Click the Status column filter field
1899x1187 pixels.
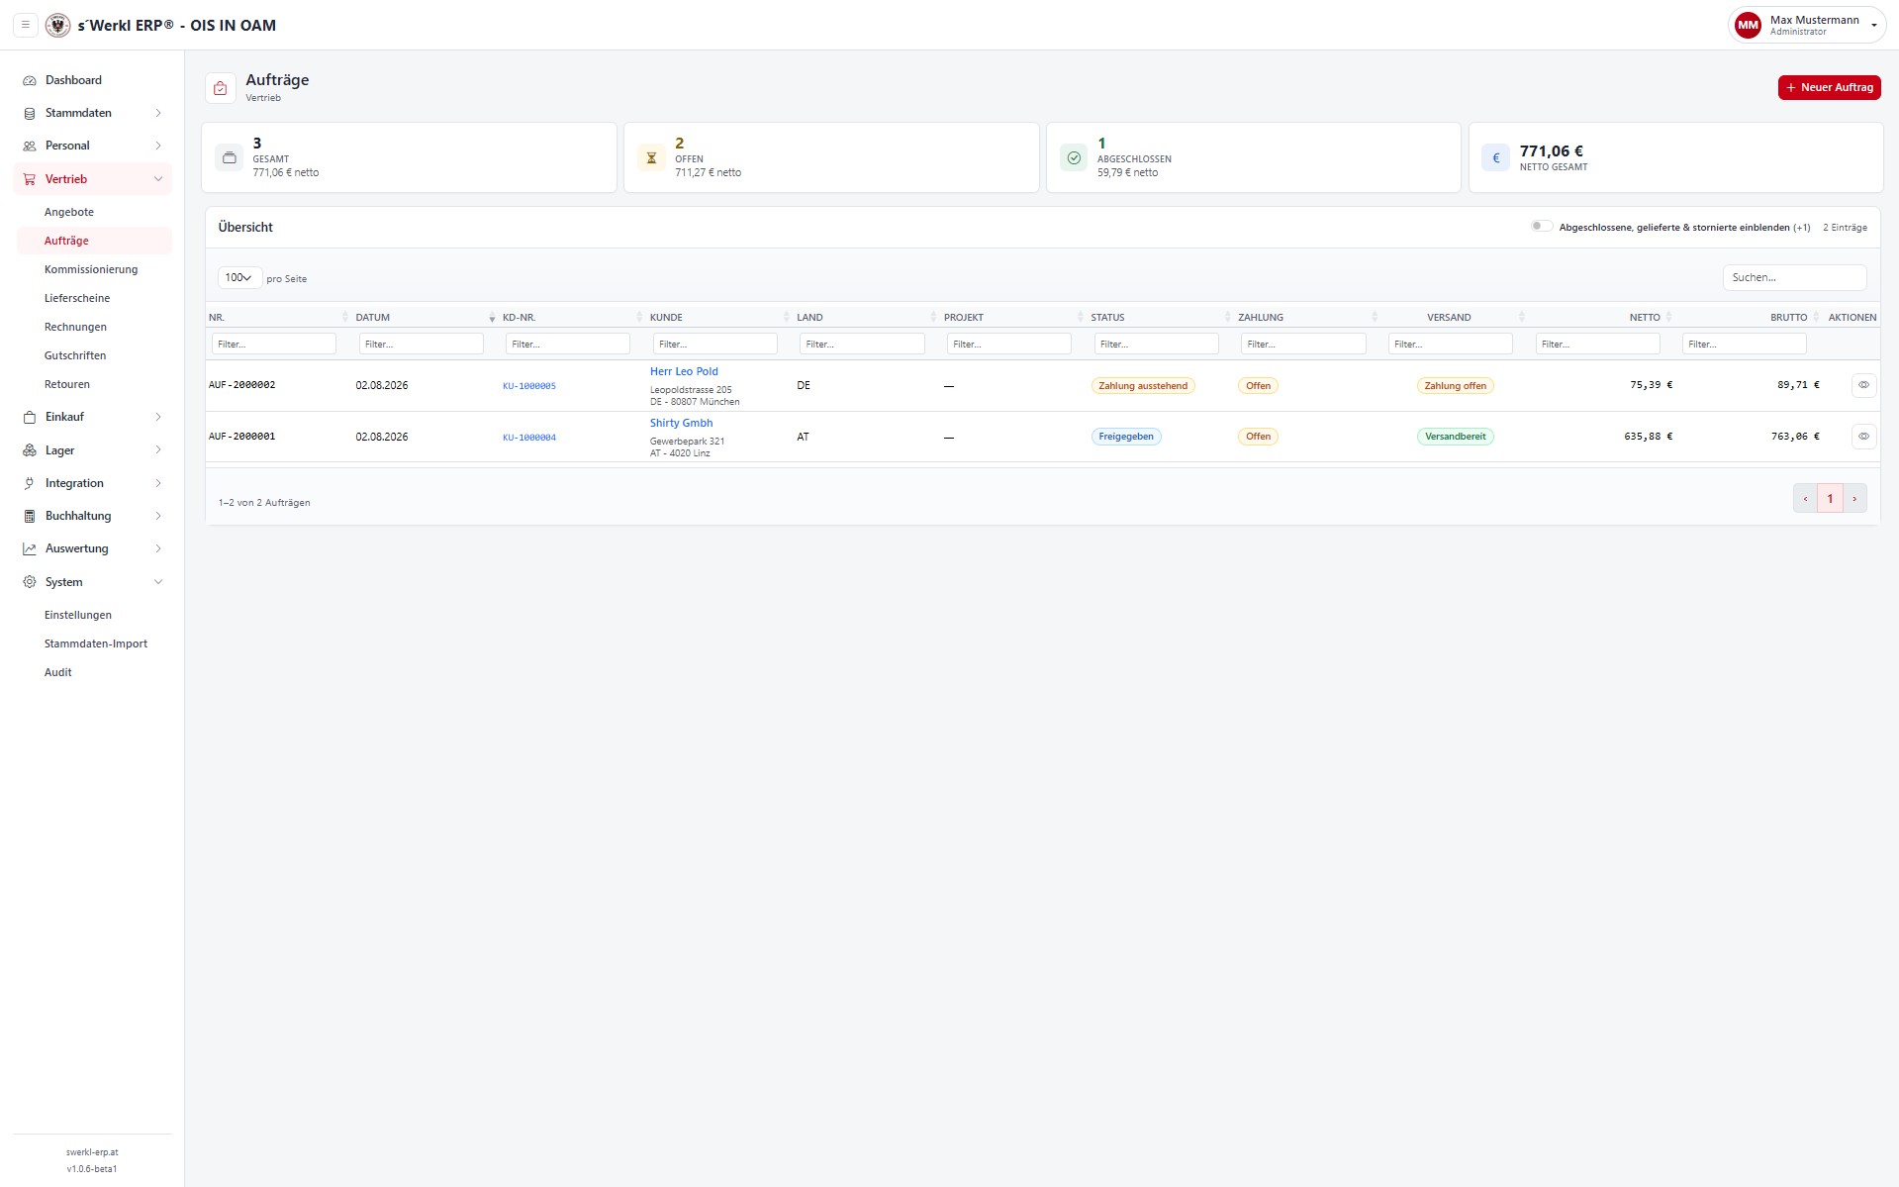(1156, 344)
